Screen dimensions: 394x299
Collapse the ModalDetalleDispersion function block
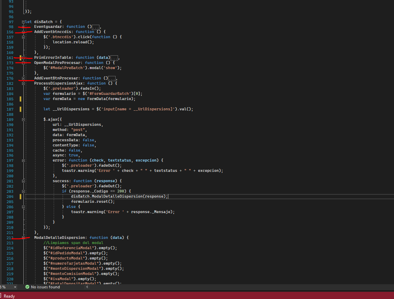tap(23, 238)
